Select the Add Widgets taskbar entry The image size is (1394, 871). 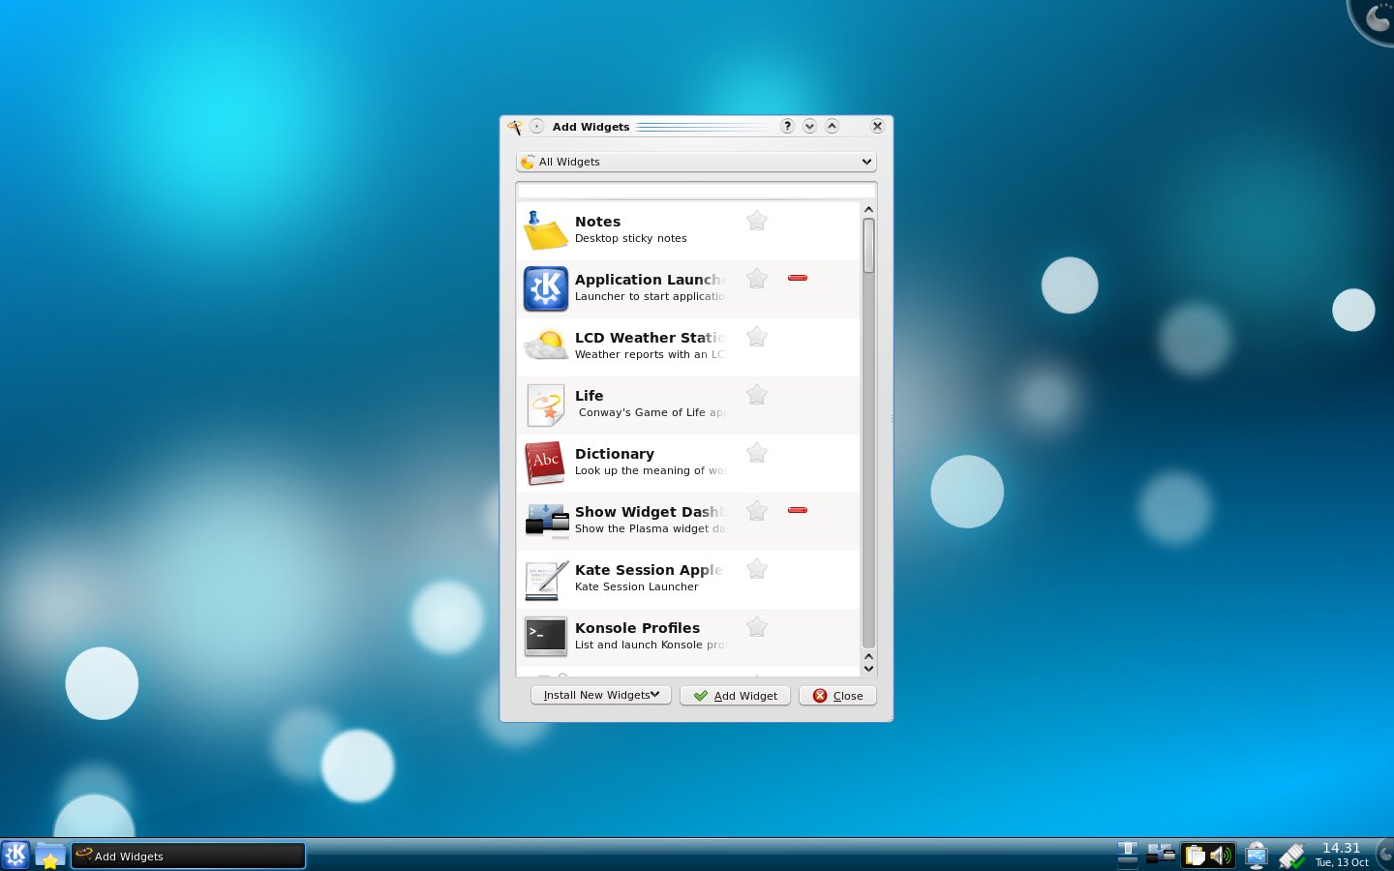(189, 856)
